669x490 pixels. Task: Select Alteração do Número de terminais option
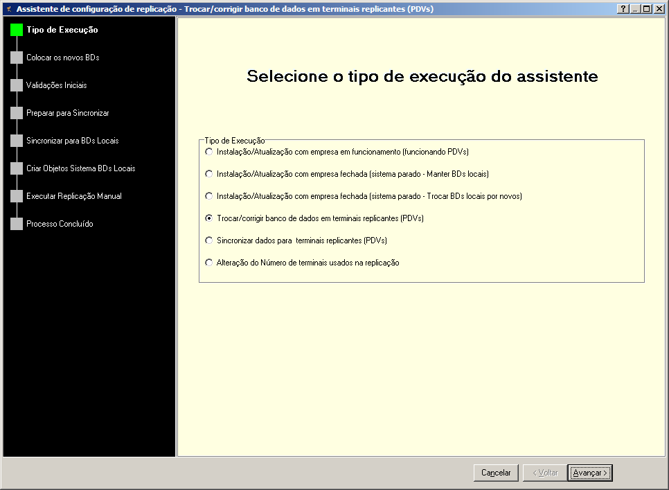[x=209, y=263]
